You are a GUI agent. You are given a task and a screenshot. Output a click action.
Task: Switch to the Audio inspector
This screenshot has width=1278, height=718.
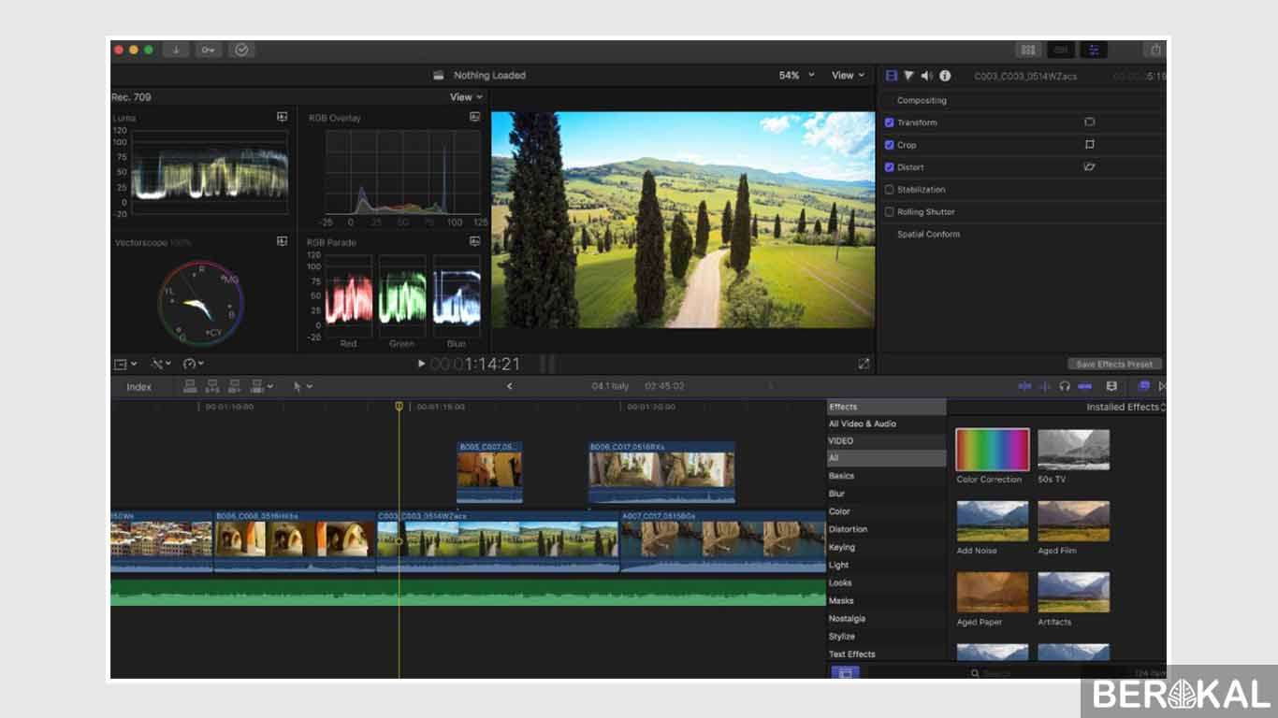925,76
